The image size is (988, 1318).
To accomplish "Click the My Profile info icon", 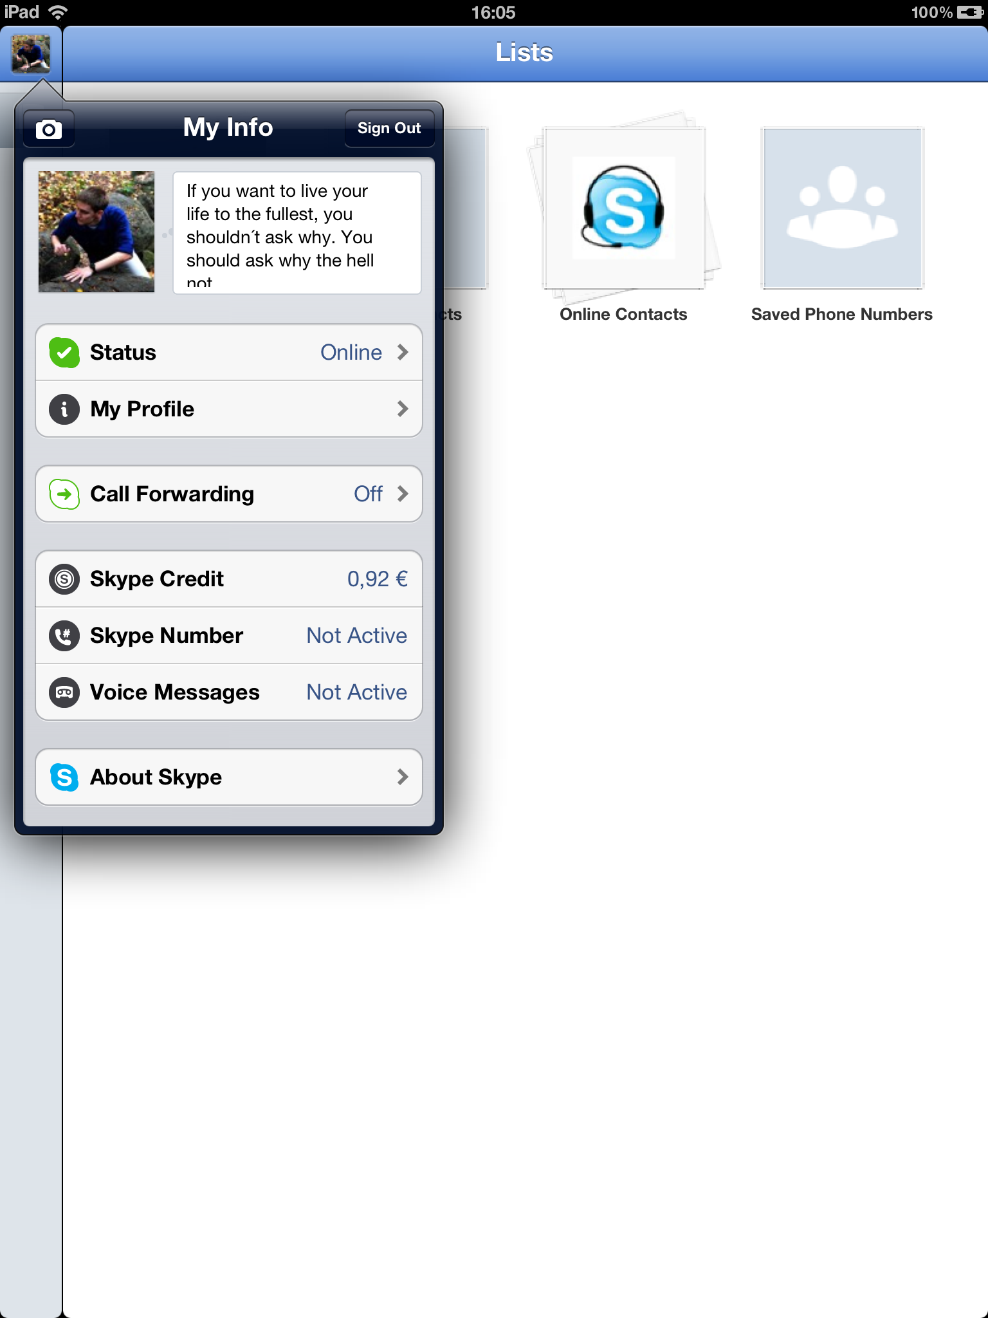I will (x=64, y=409).
